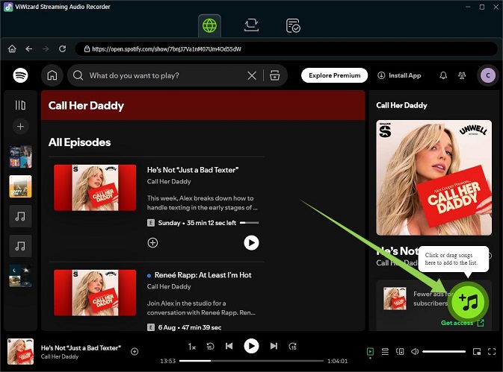Save now-playing episode with plus icon
Image resolution: width=503 pixels, height=372 pixels.
click(135, 352)
